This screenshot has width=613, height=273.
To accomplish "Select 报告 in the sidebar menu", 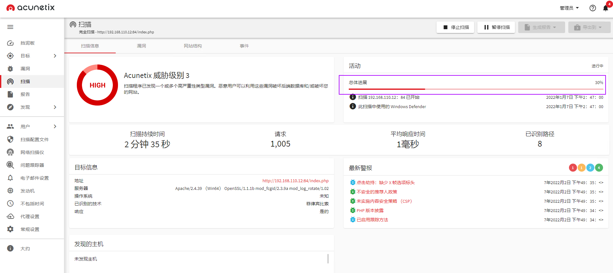I will click(32, 94).
